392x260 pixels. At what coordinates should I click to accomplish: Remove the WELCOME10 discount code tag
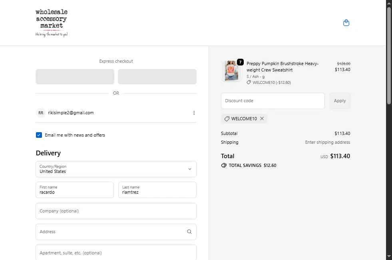[x=262, y=118]
